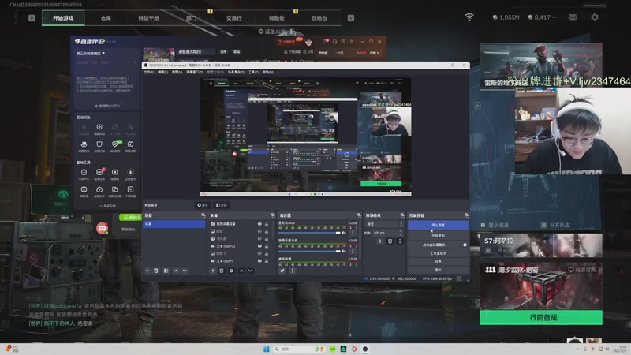Click the headset support icon in 直播伴侣

point(334,42)
